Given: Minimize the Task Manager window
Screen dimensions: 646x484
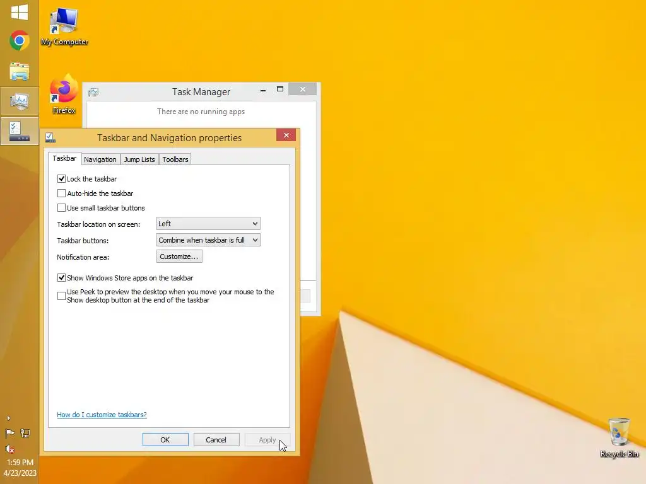Looking at the screenshot, I should [x=263, y=89].
